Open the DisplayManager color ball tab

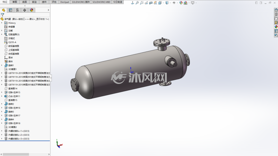32,10
